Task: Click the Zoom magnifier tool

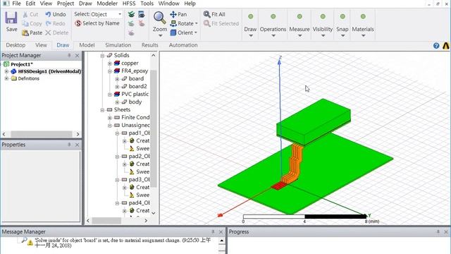Action: (159, 18)
